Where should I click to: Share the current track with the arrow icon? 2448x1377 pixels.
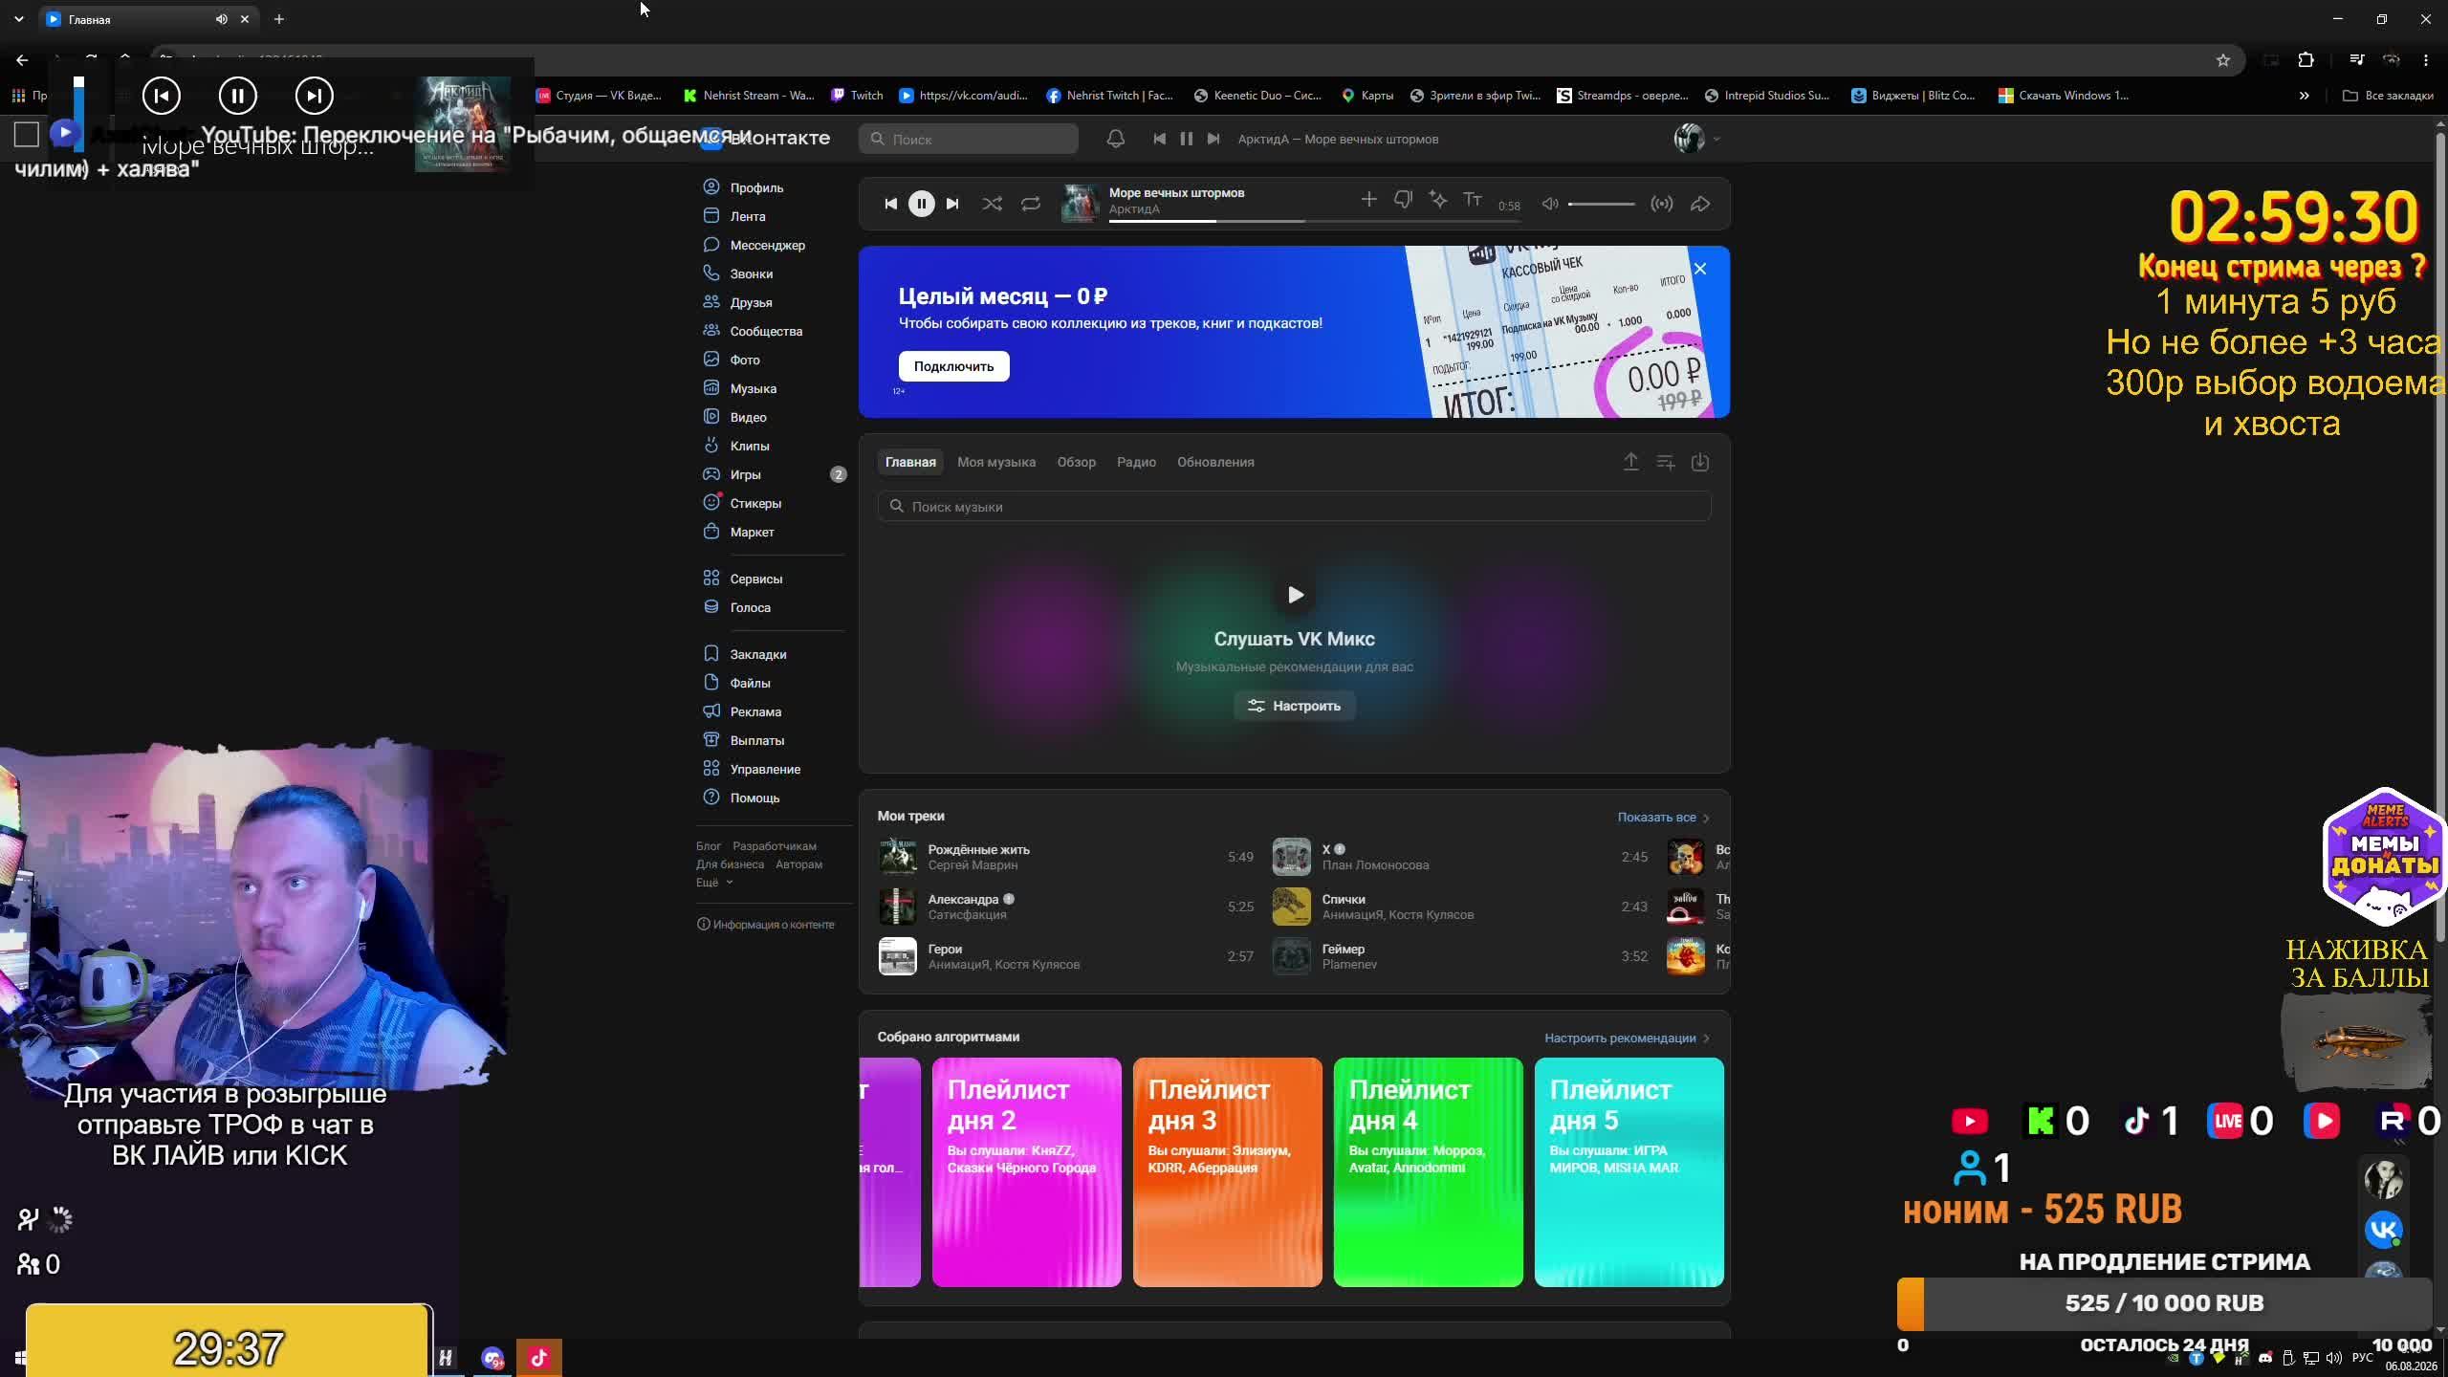pos(1700,204)
